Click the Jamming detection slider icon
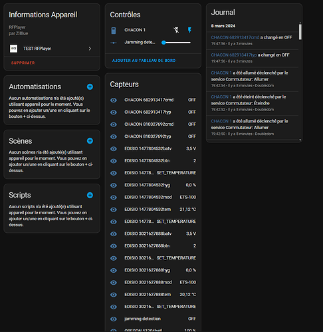Screen dimensions: 323x332 [114, 43]
